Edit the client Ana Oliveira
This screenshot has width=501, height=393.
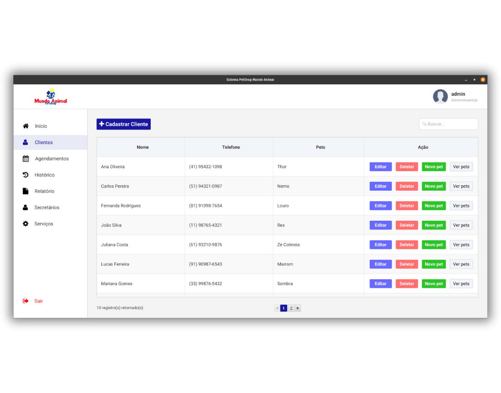click(380, 167)
